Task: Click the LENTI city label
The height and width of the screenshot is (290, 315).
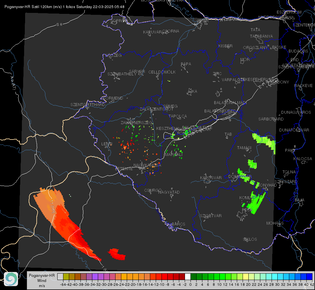Action: pyautogui.click(x=107, y=144)
